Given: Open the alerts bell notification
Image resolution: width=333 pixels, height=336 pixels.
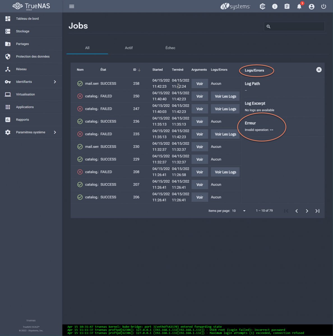Looking at the screenshot, I should (299, 6).
